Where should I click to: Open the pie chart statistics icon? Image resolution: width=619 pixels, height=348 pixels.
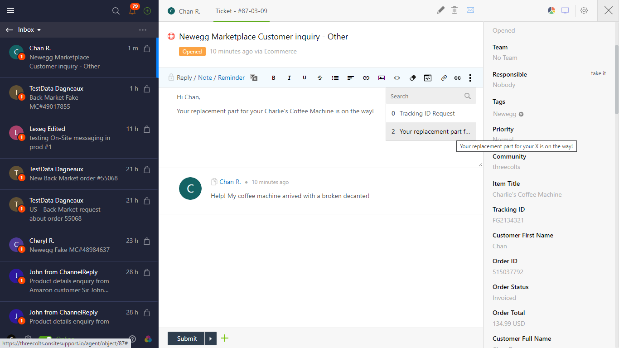[x=551, y=10]
